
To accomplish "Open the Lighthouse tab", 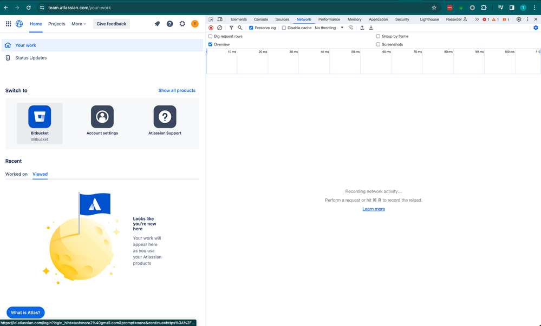I will tap(429, 19).
